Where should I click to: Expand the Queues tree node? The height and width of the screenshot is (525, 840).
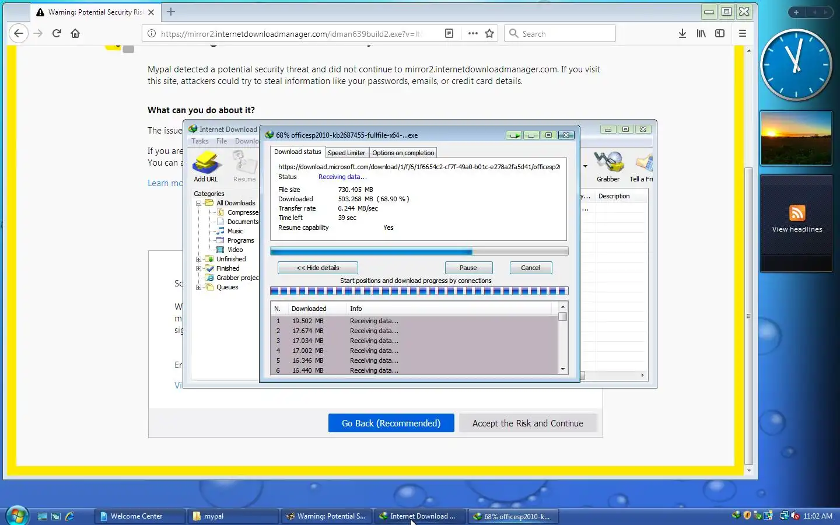[199, 287]
